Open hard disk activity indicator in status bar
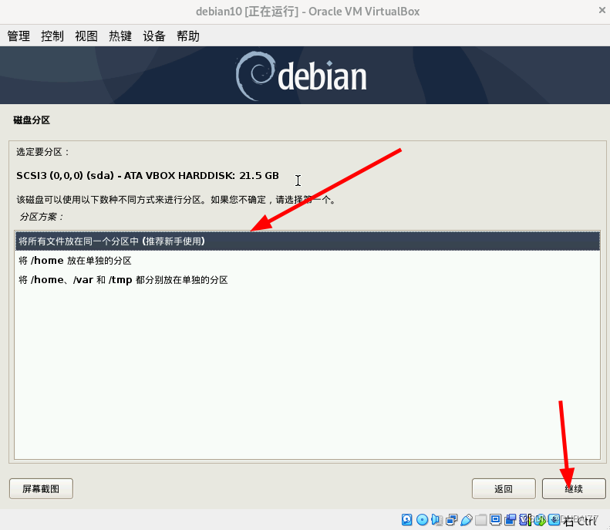 click(407, 519)
